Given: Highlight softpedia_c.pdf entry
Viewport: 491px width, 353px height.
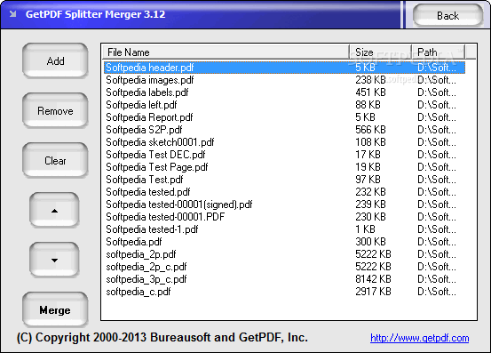Looking at the screenshot, I should pos(284,292).
